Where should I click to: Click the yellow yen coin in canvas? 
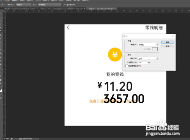(115, 55)
